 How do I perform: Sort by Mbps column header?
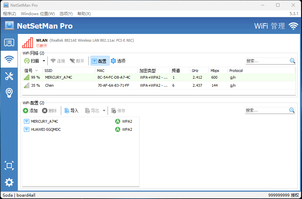218,71
